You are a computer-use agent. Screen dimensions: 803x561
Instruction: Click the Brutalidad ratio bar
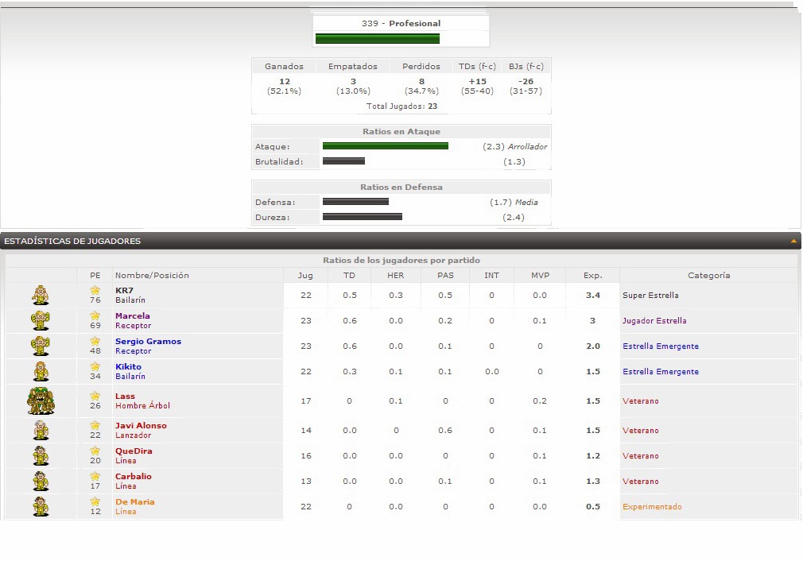[343, 161]
